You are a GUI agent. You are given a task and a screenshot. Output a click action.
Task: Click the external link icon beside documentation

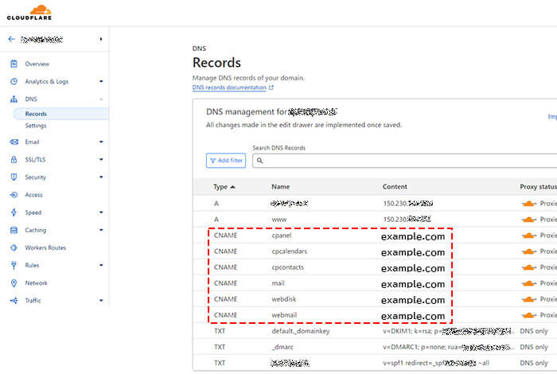pyautogui.click(x=271, y=88)
